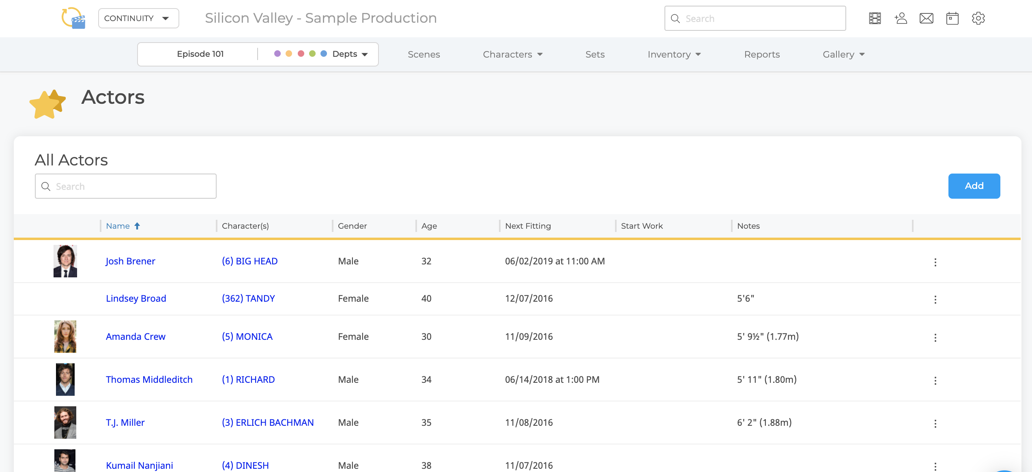
Task: Open row menu for T.J. Miller
Action: click(935, 424)
